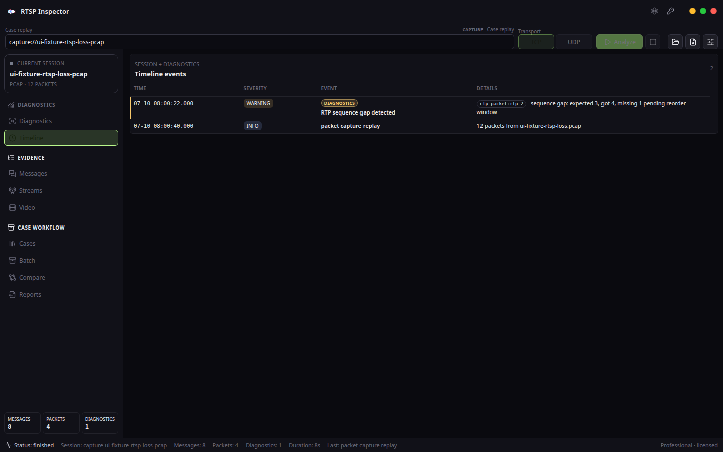Click the INFO severity badge
This screenshot has width=723, height=452.
tap(252, 126)
